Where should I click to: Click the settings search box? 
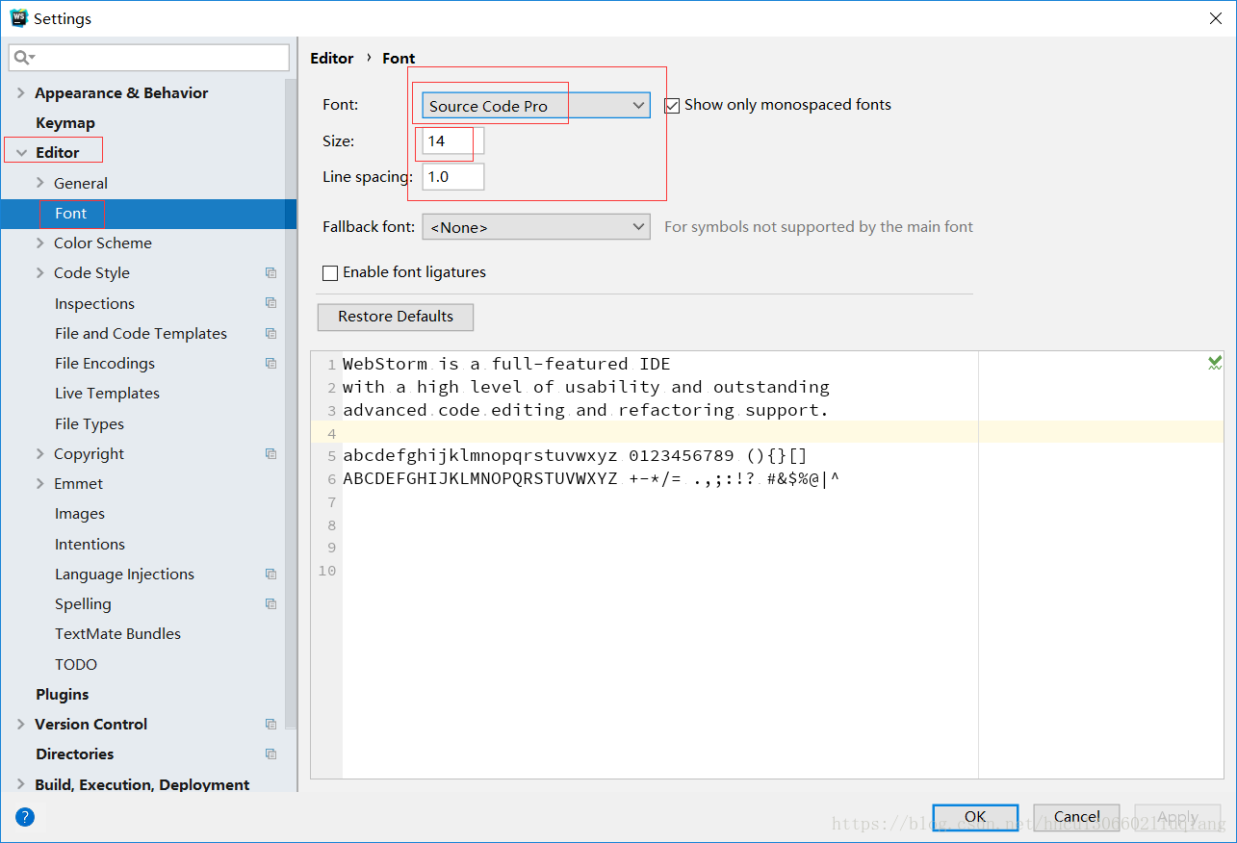[149, 58]
